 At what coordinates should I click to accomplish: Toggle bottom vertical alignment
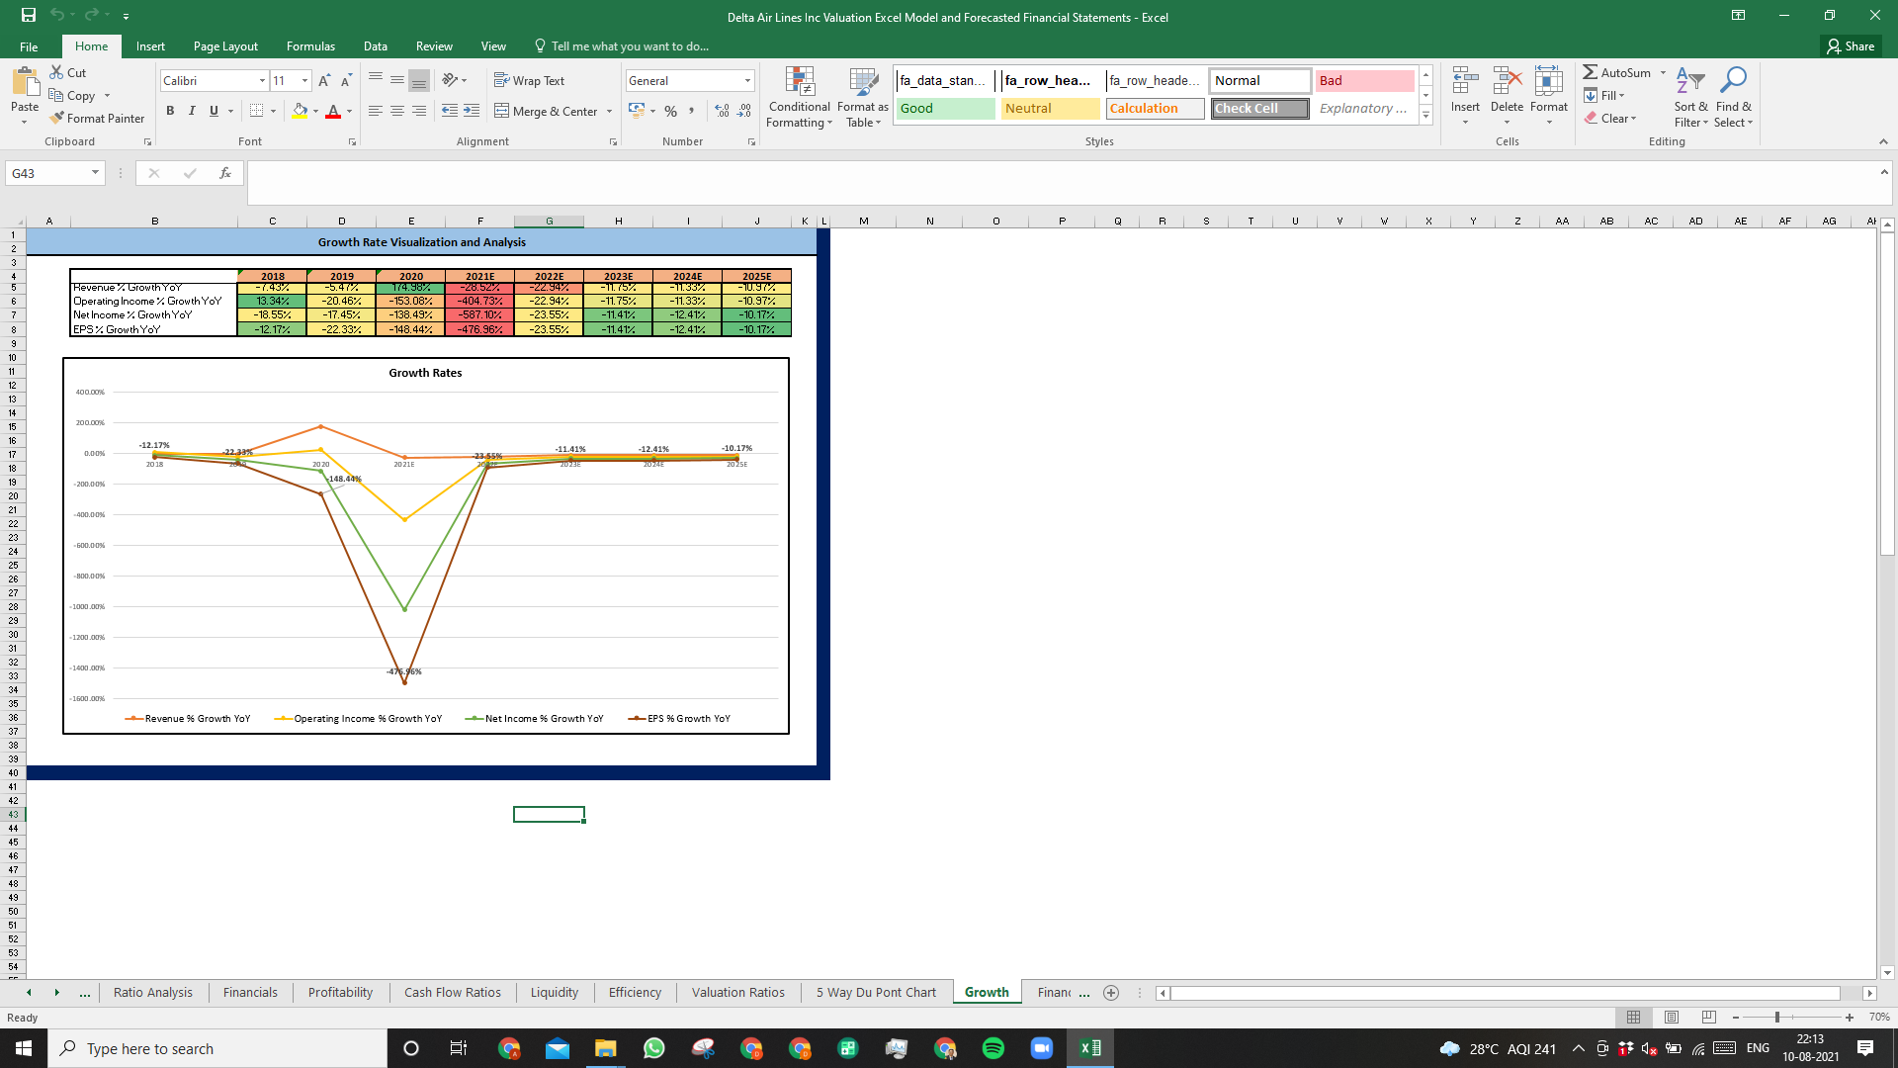419,81
